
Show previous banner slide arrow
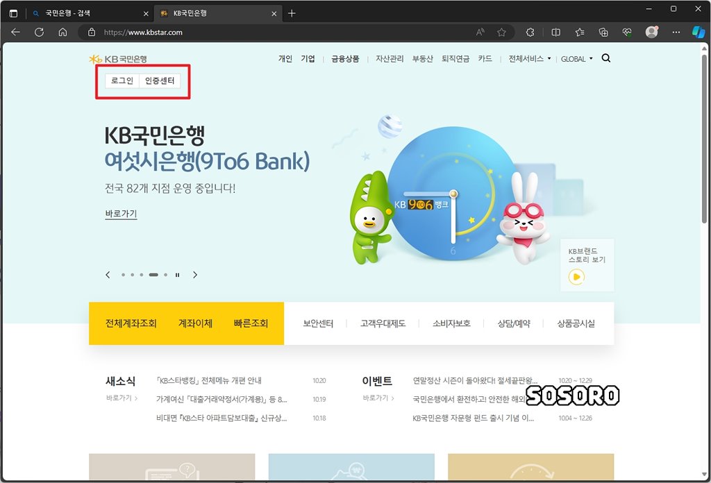pos(108,275)
